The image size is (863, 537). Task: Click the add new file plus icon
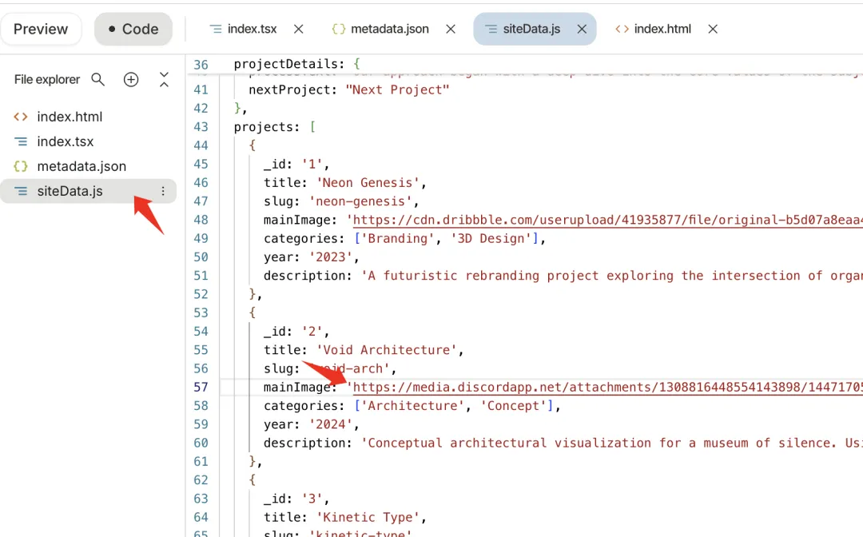point(131,79)
